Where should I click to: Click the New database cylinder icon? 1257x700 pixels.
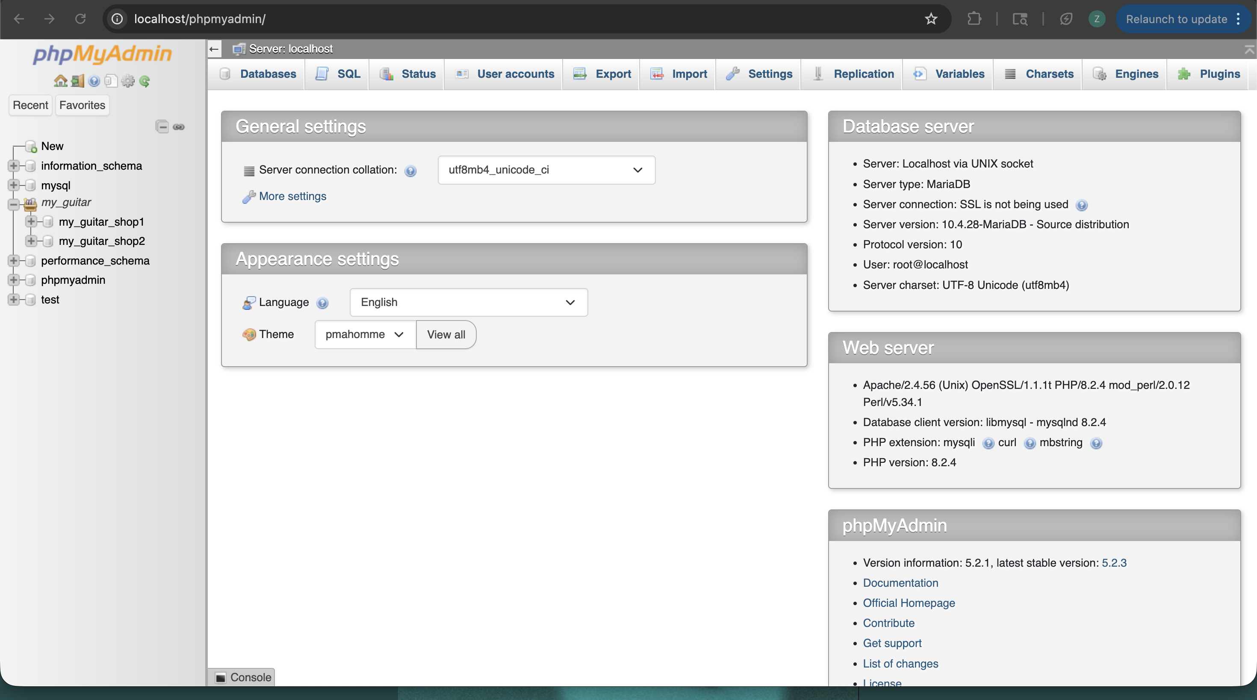31,146
